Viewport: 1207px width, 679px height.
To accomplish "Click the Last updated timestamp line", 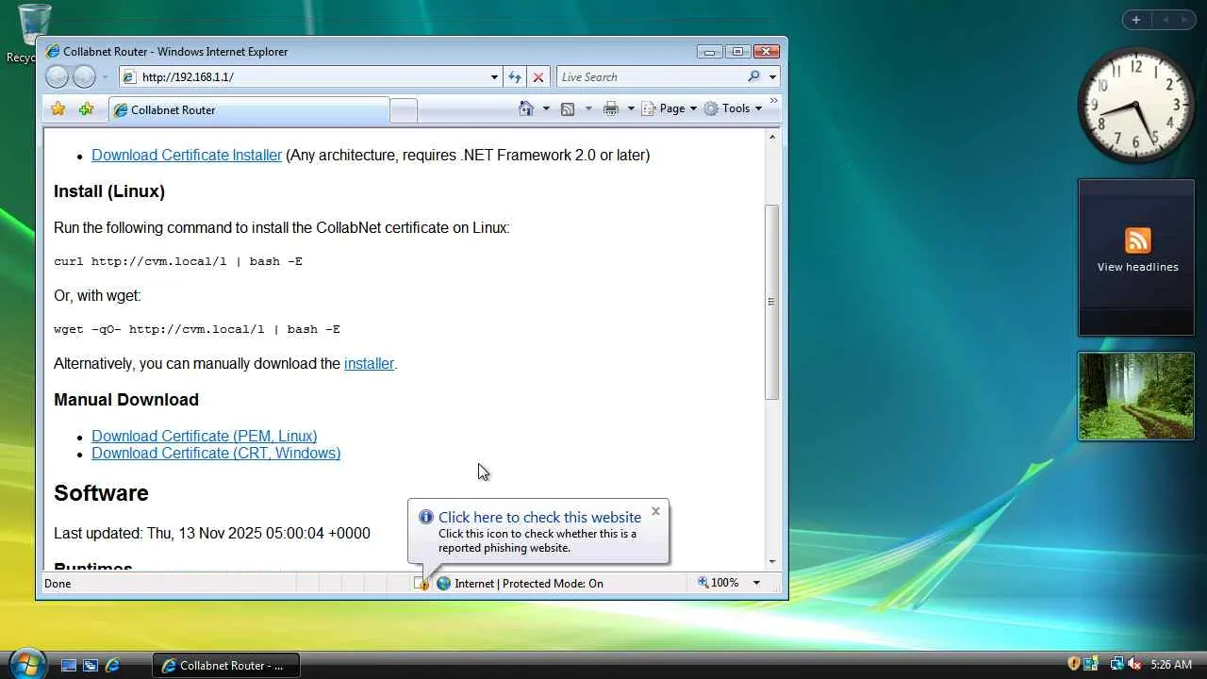I will click(212, 533).
